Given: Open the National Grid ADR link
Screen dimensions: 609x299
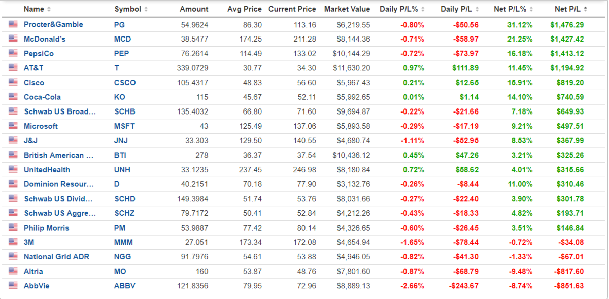Looking at the screenshot, I should pyautogui.click(x=56, y=257).
